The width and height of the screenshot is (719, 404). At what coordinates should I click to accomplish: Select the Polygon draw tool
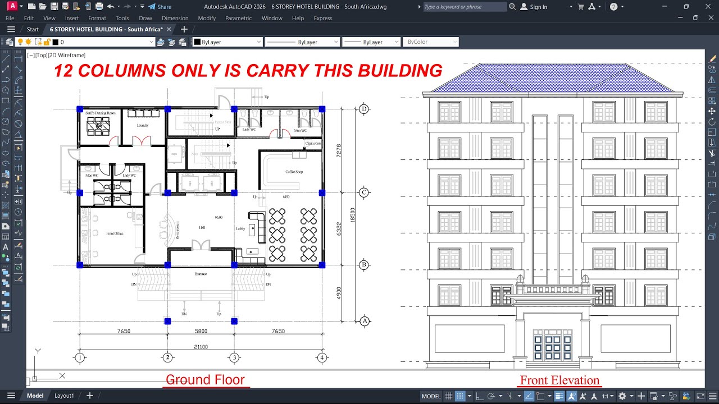point(6,90)
